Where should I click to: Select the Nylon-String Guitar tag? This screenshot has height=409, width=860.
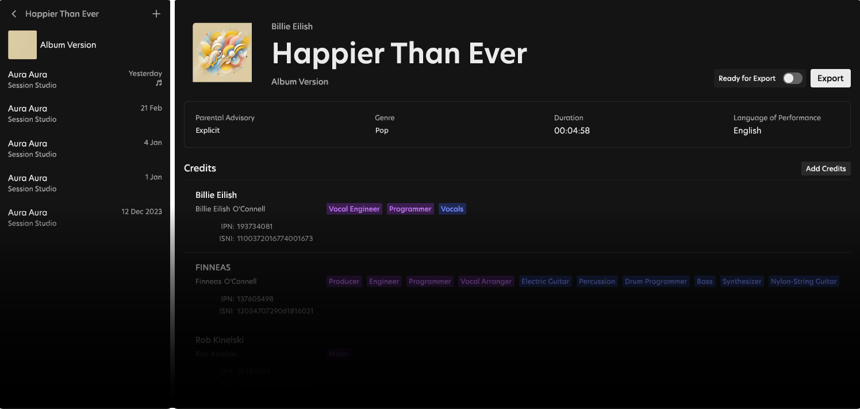tap(804, 281)
